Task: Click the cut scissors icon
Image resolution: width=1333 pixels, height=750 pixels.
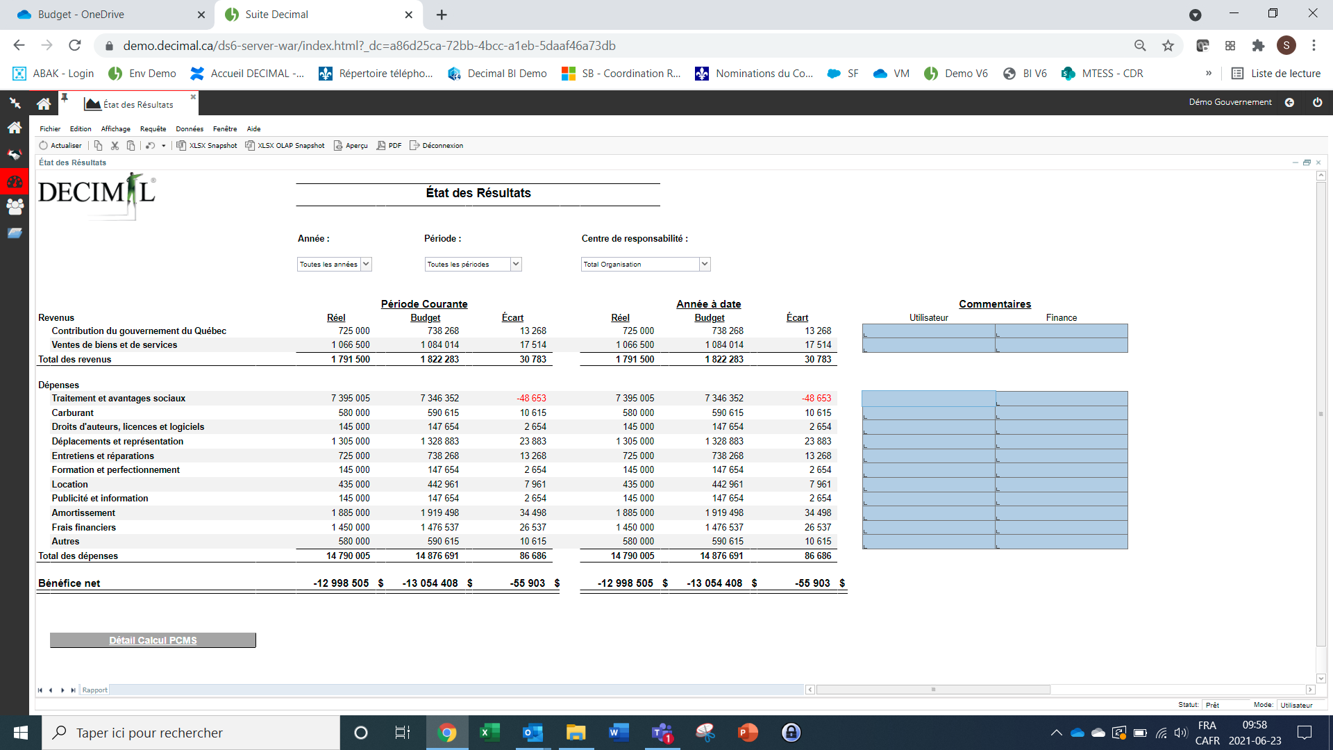Action: (115, 146)
